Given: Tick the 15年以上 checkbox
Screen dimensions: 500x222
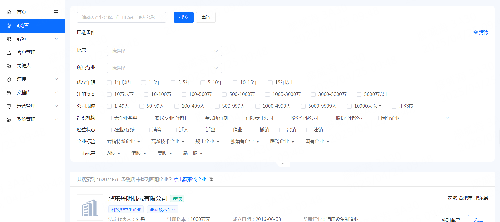Looking at the screenshot, I should point(270,83).
